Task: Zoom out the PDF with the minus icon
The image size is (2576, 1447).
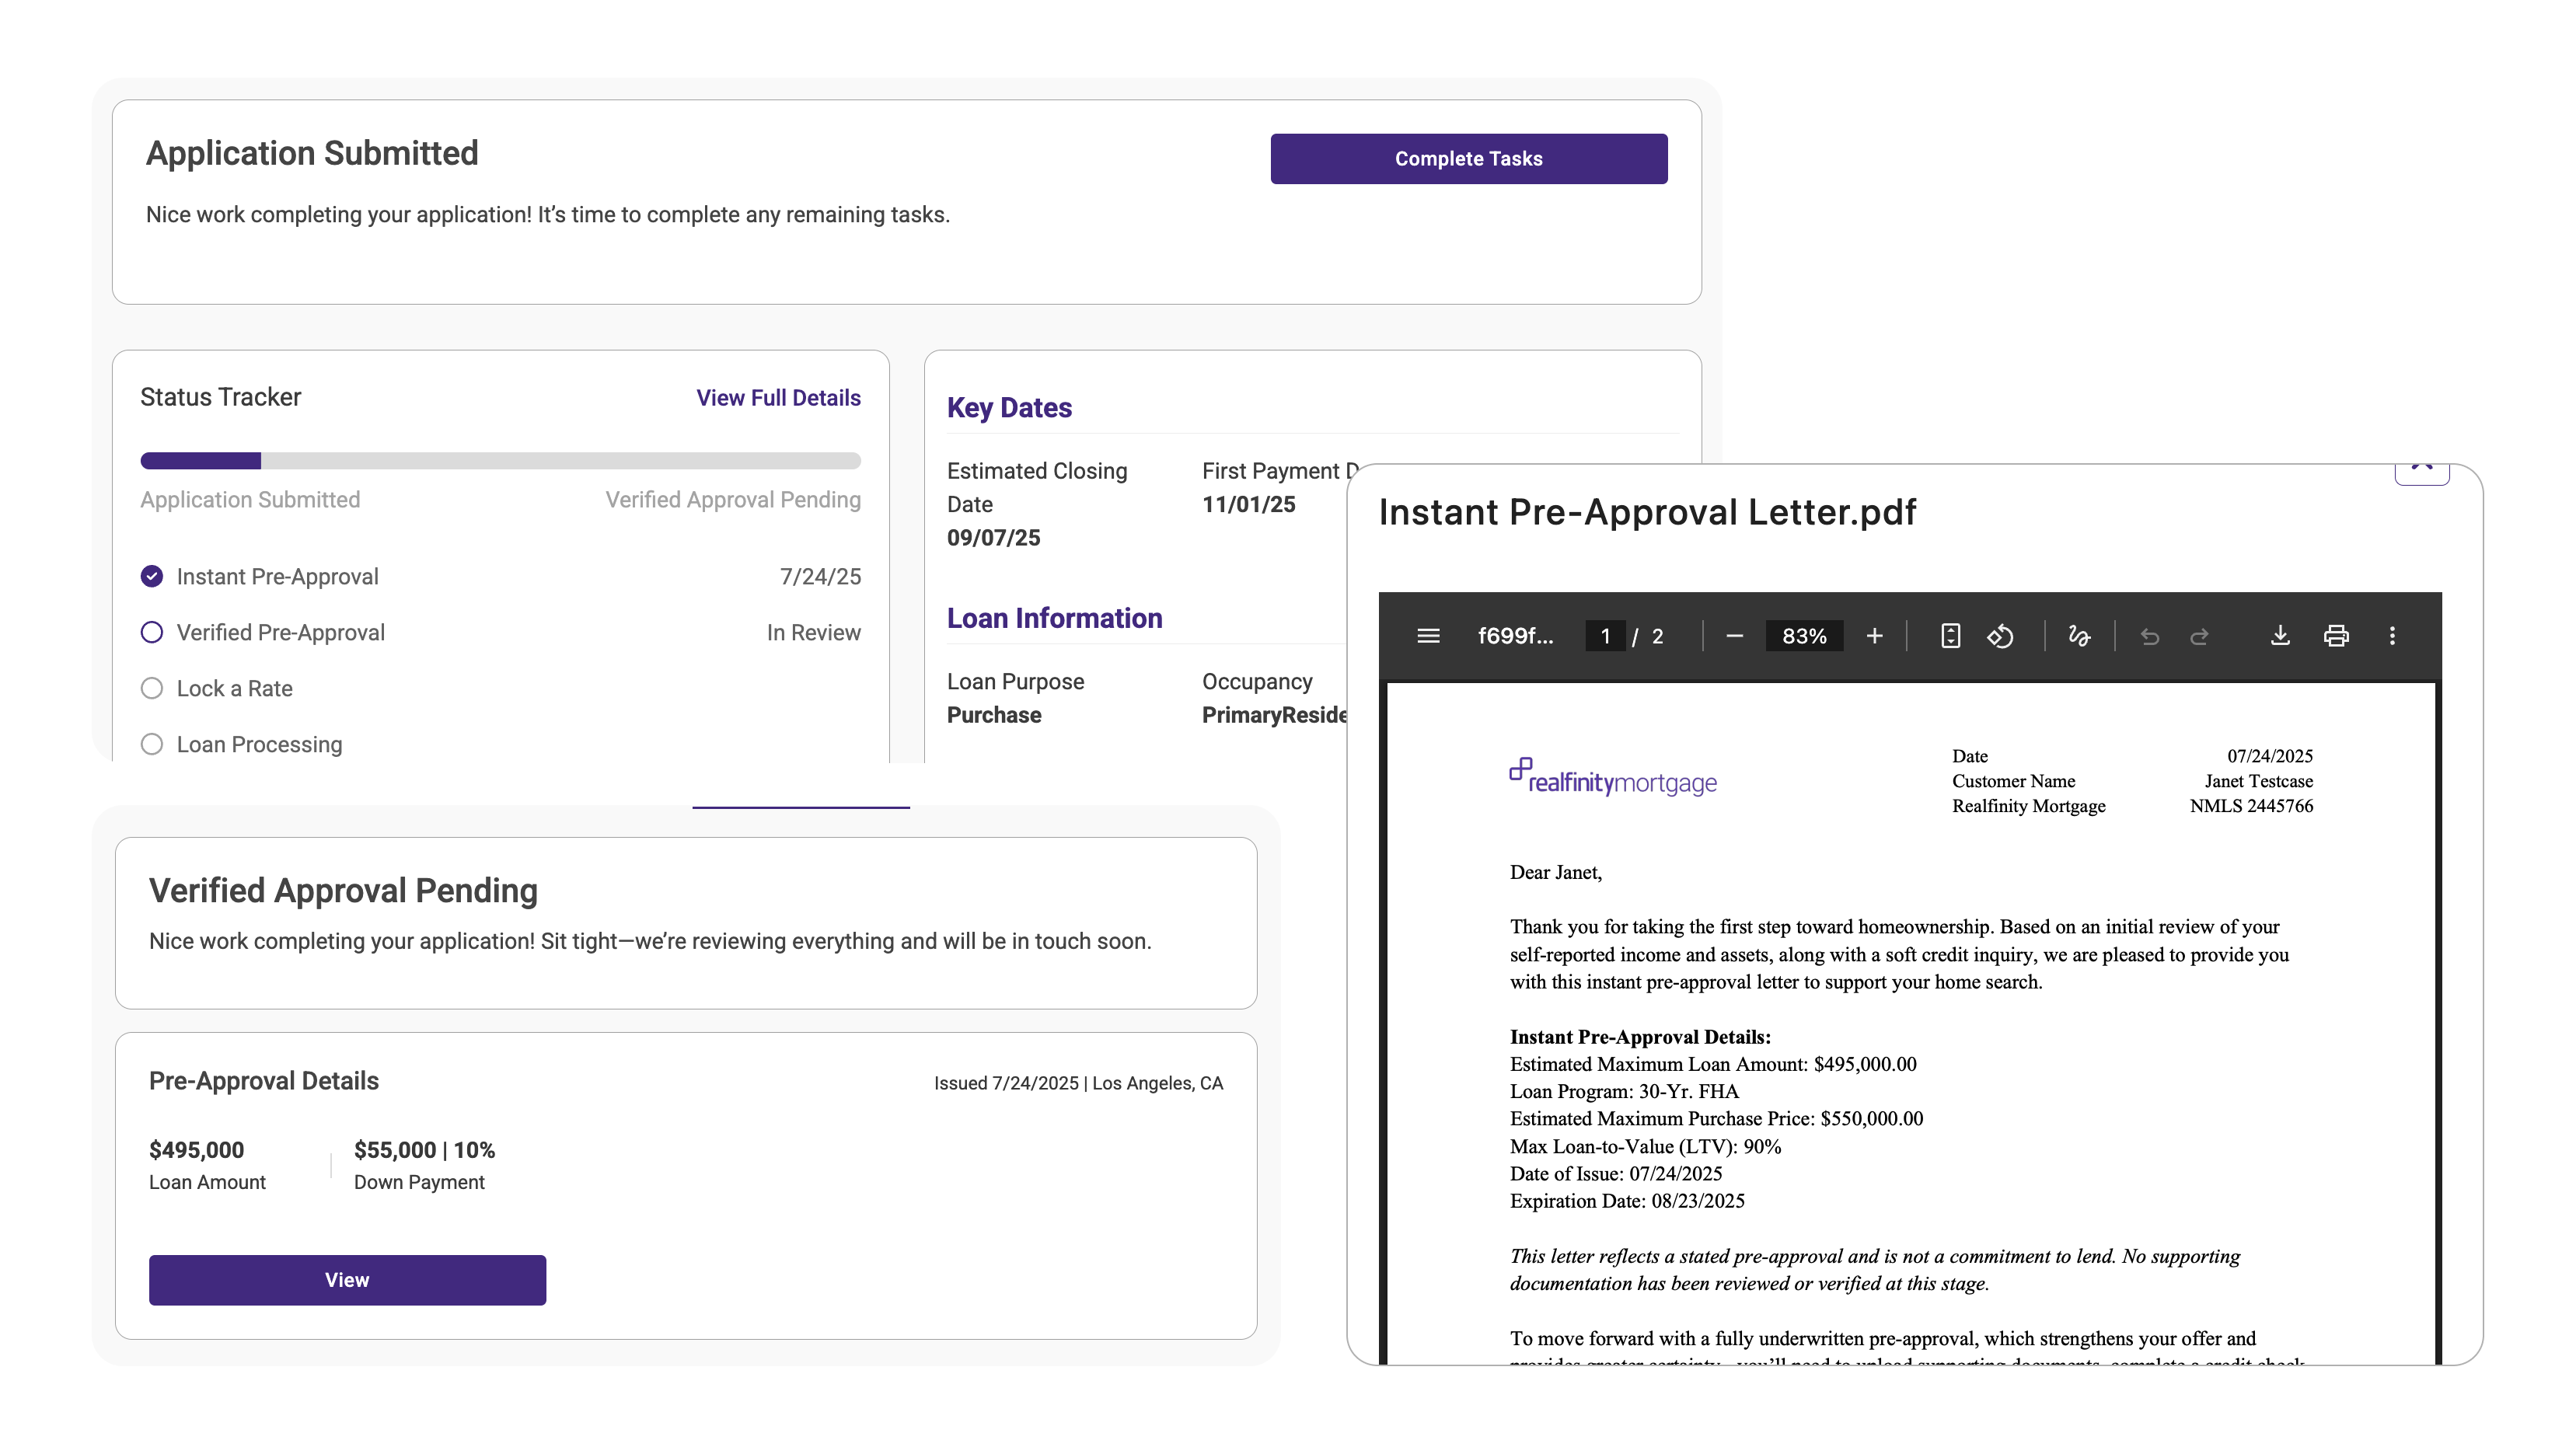Action: coord(1735,636)
